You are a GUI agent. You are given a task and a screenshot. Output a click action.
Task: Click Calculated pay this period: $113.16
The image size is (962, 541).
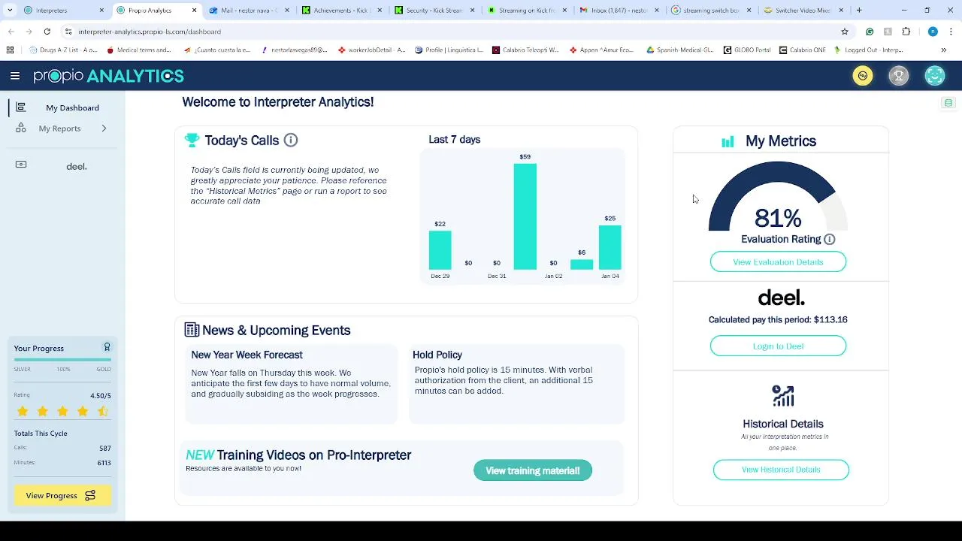(x=778, y=319)
